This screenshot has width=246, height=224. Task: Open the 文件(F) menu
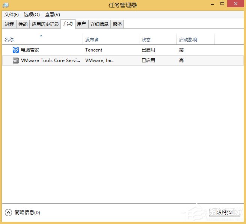click(12, 15)
